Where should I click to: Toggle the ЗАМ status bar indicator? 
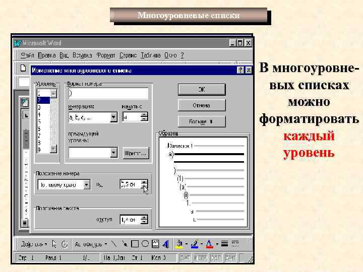230,258
